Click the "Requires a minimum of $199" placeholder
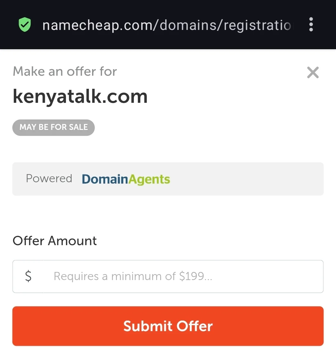 [x=133, y=276]
